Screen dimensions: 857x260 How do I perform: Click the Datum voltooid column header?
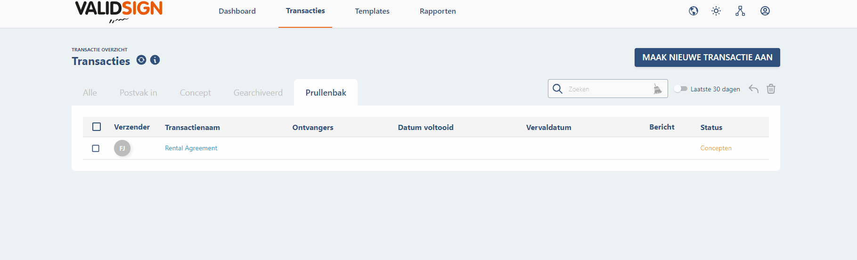point(426,127)
